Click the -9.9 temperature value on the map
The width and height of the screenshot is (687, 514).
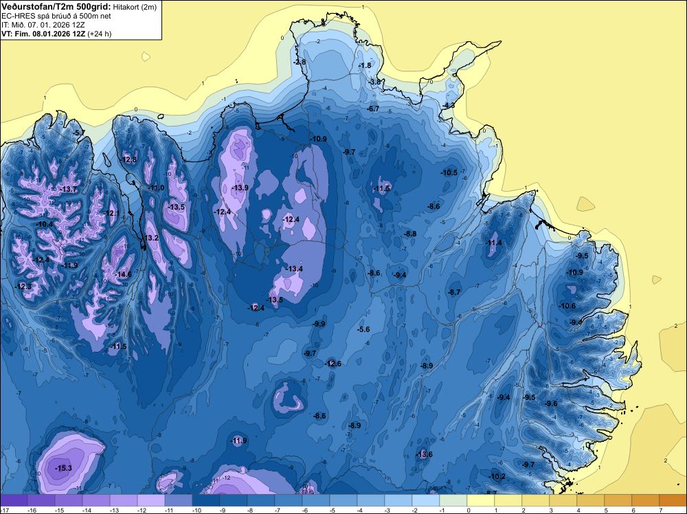tap(319, 324)
